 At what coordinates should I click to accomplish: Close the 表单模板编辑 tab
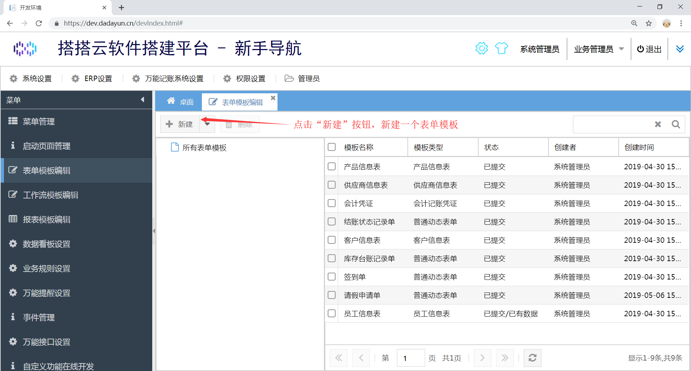coord(273,98)
